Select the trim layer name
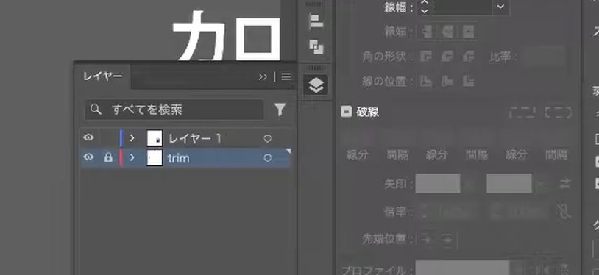 [x=178, y=158]
